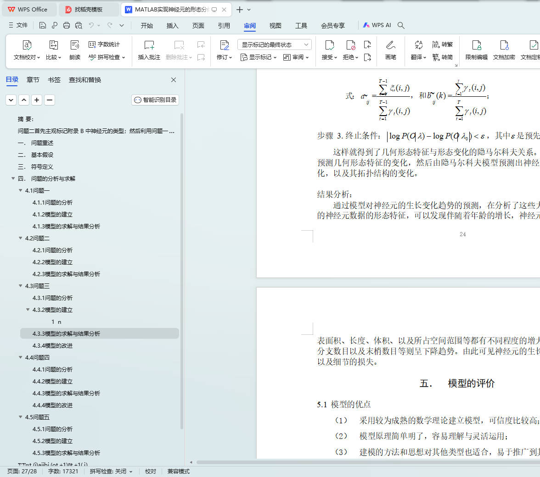
Task: Open the 翻译 translate tool
Action: click(x=418, y=50)
